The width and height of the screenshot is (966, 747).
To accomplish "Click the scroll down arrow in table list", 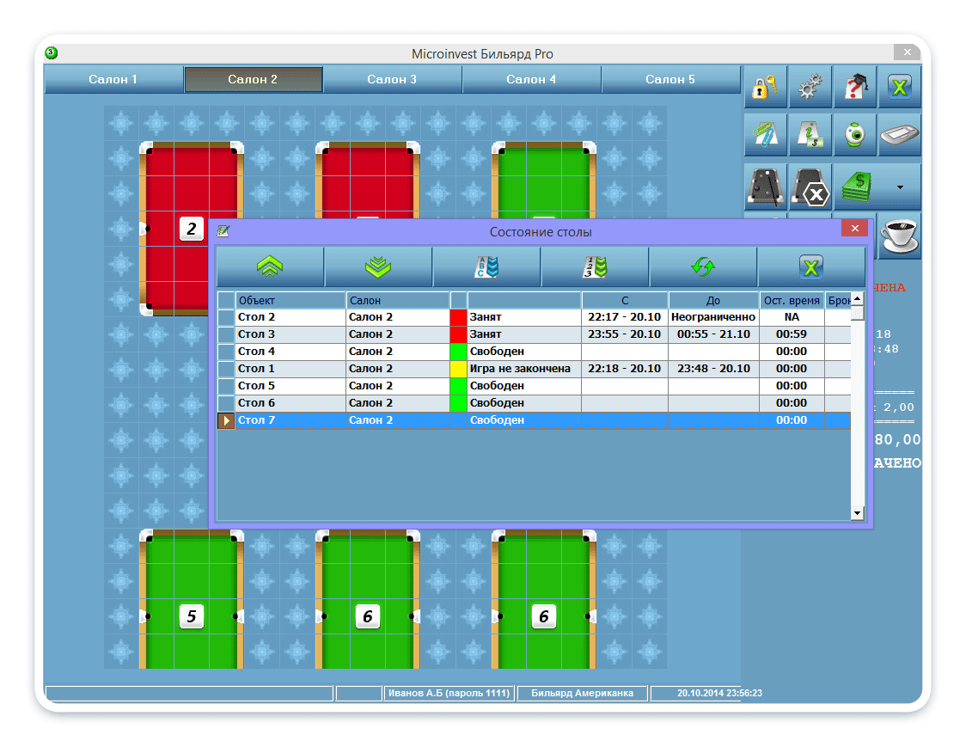I will (x=857, y=513).
